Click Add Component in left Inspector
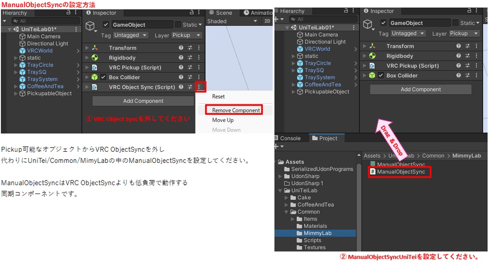This screenshot has height=267, width=492. tap(143, 101)
